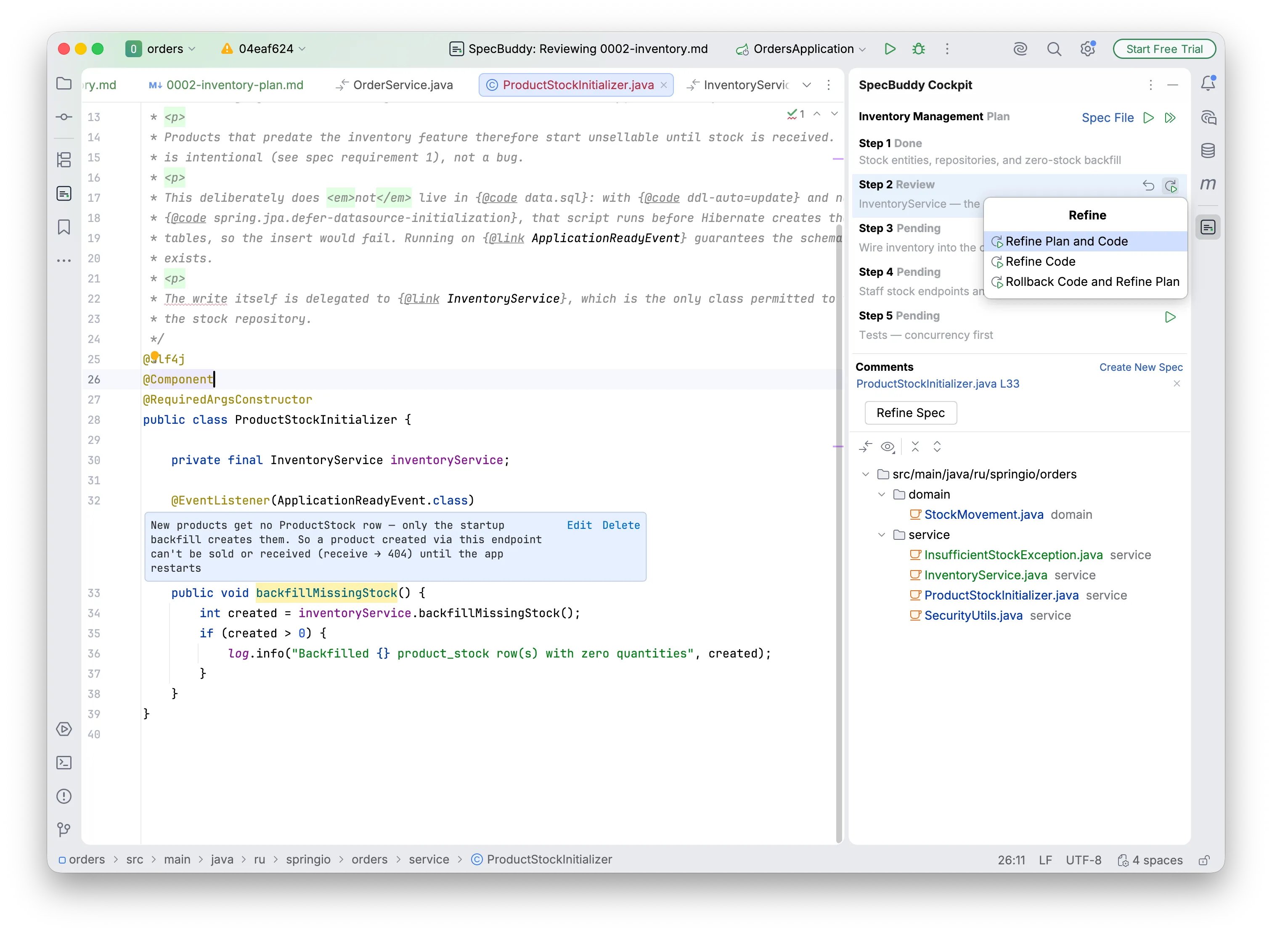
Task: Open the Structure tool window icon
Action: point(64,160)
